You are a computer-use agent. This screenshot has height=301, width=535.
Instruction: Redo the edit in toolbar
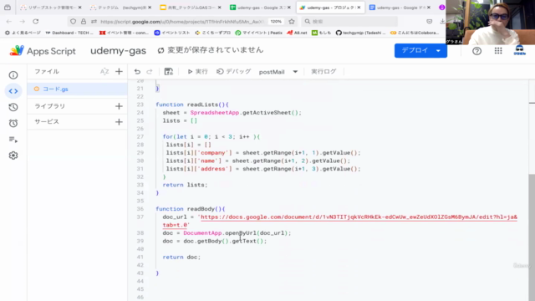tap(150, 72)
